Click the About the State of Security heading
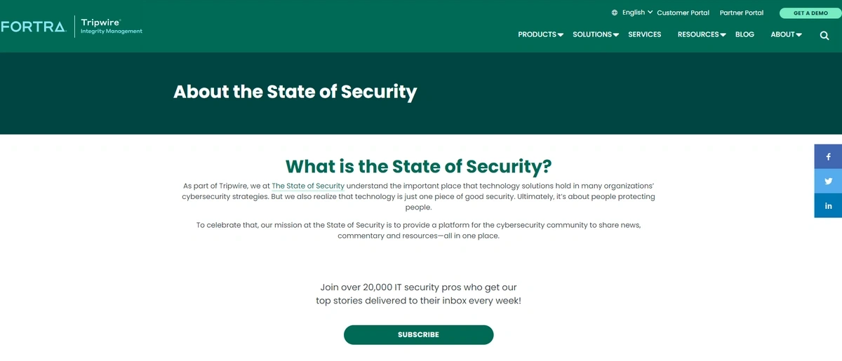Viewport: 842px width, 361px height. tap(295, 92)
